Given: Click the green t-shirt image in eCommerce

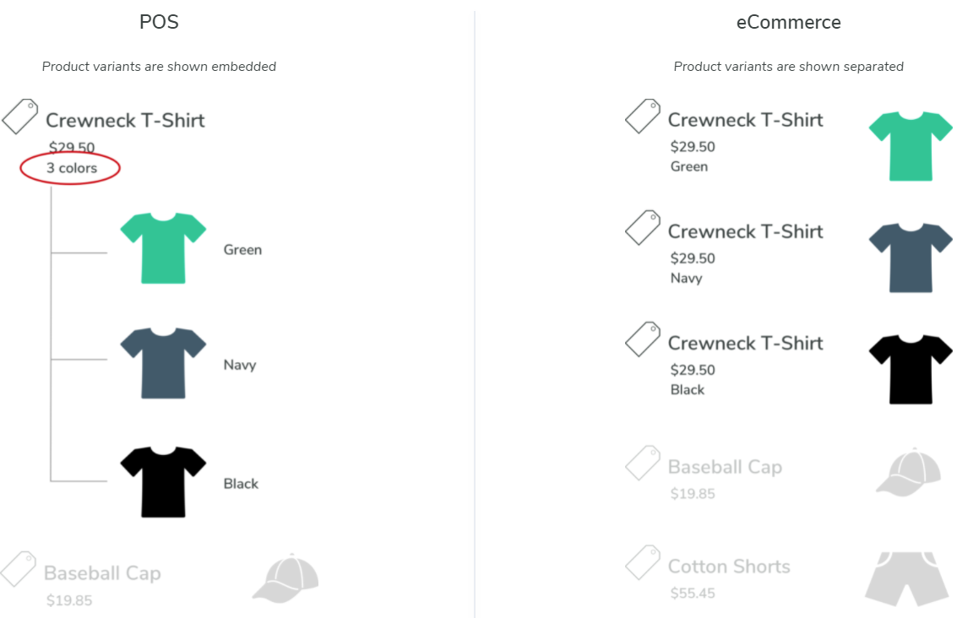Looking at the screenshot, I should (x=911, y=145).
